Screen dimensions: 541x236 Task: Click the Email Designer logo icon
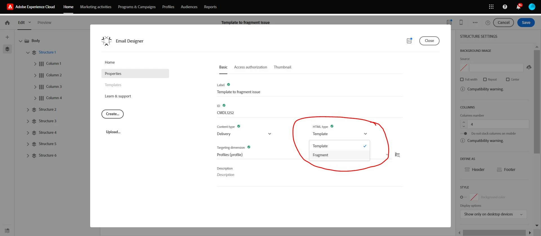tap(107, 41)
